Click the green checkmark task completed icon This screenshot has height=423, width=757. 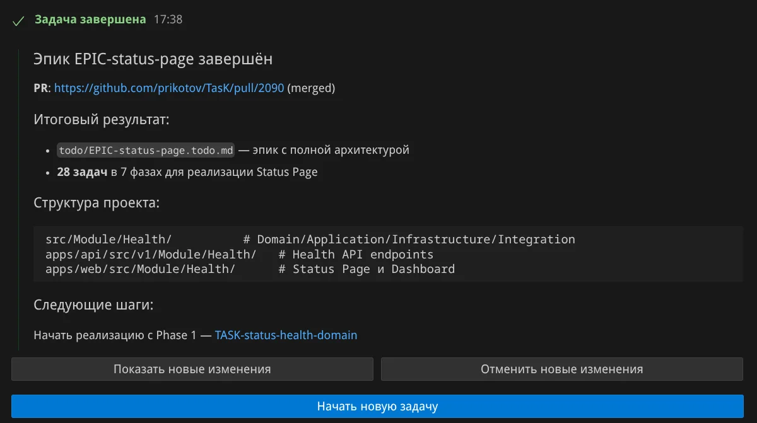coord(18,21)
